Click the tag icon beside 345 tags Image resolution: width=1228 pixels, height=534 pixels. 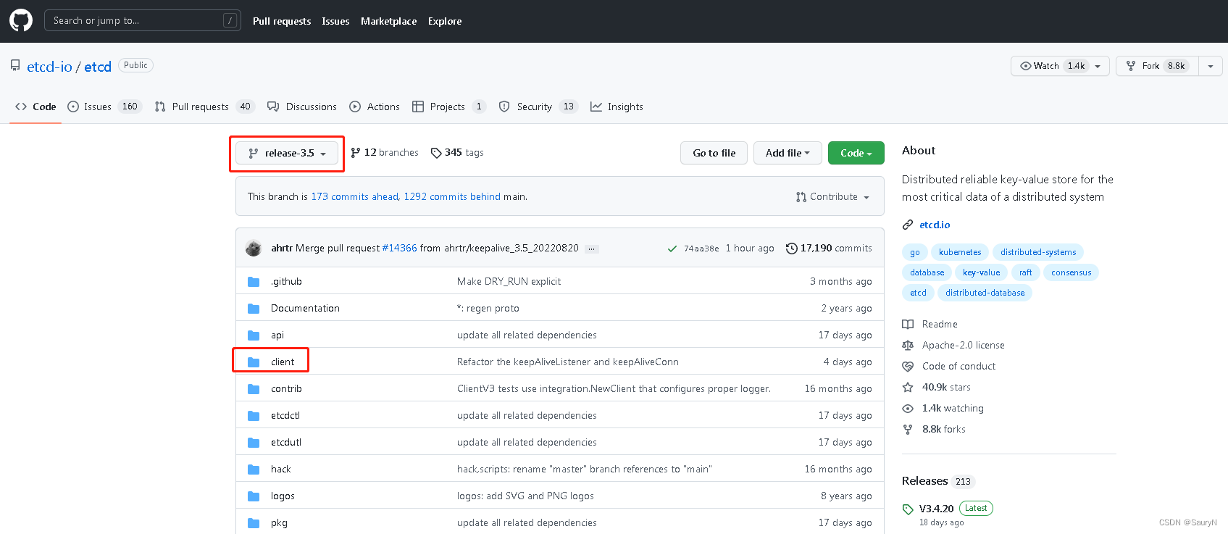pos(436,153)
